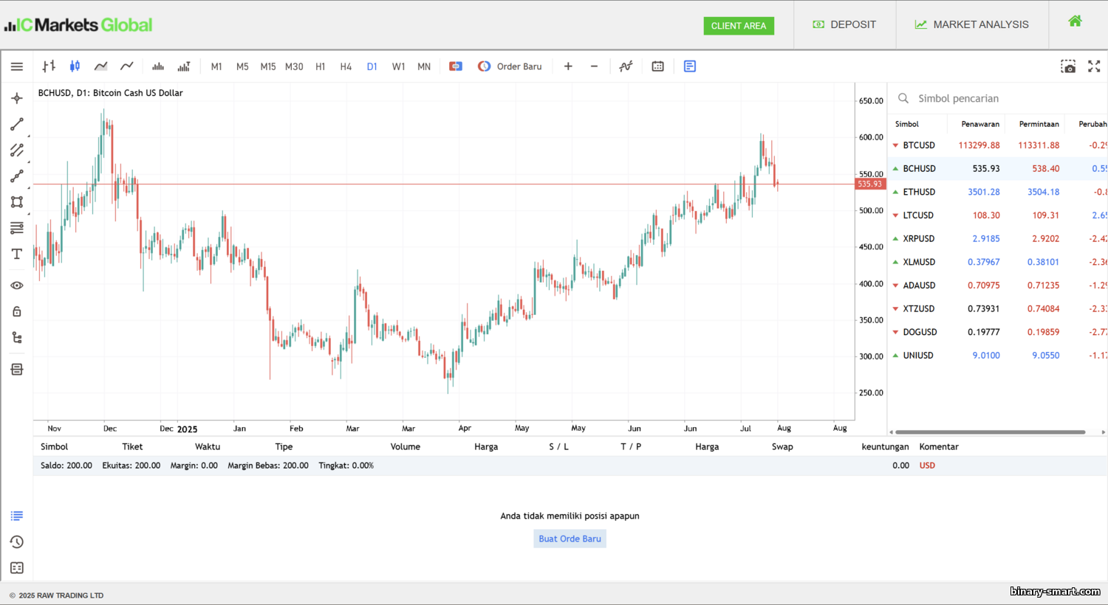The image size is (1108, 605).
Task: Switch chart to bar chart style
Action: 49,66
